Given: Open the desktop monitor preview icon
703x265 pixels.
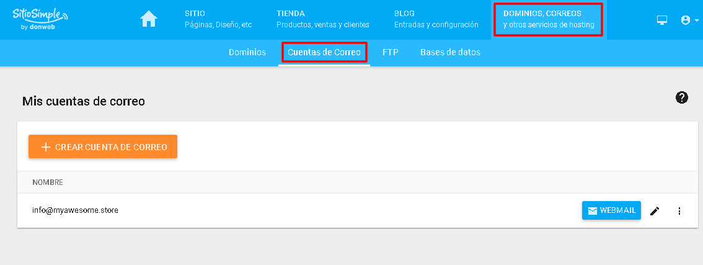Looking at the screenshot, I should coord(661,20).
